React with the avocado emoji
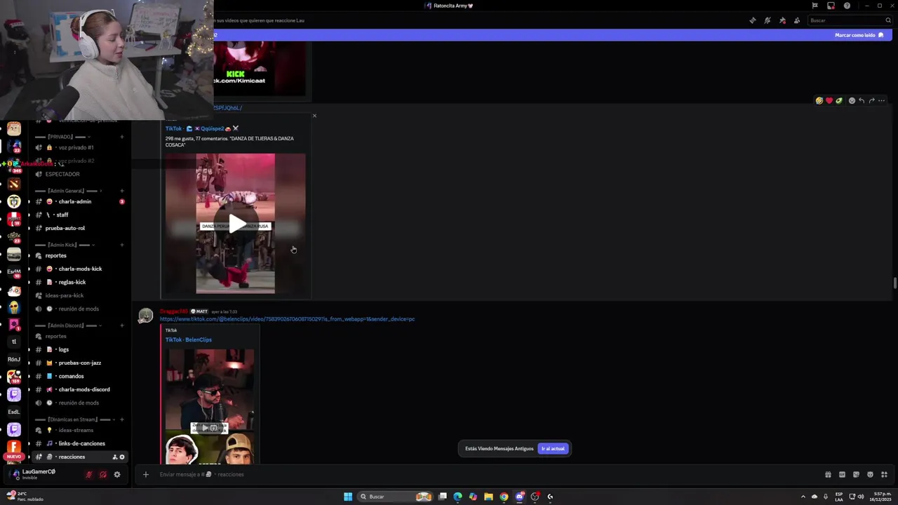The width and height of the screenshot is (898, 505). click(838, 100)
